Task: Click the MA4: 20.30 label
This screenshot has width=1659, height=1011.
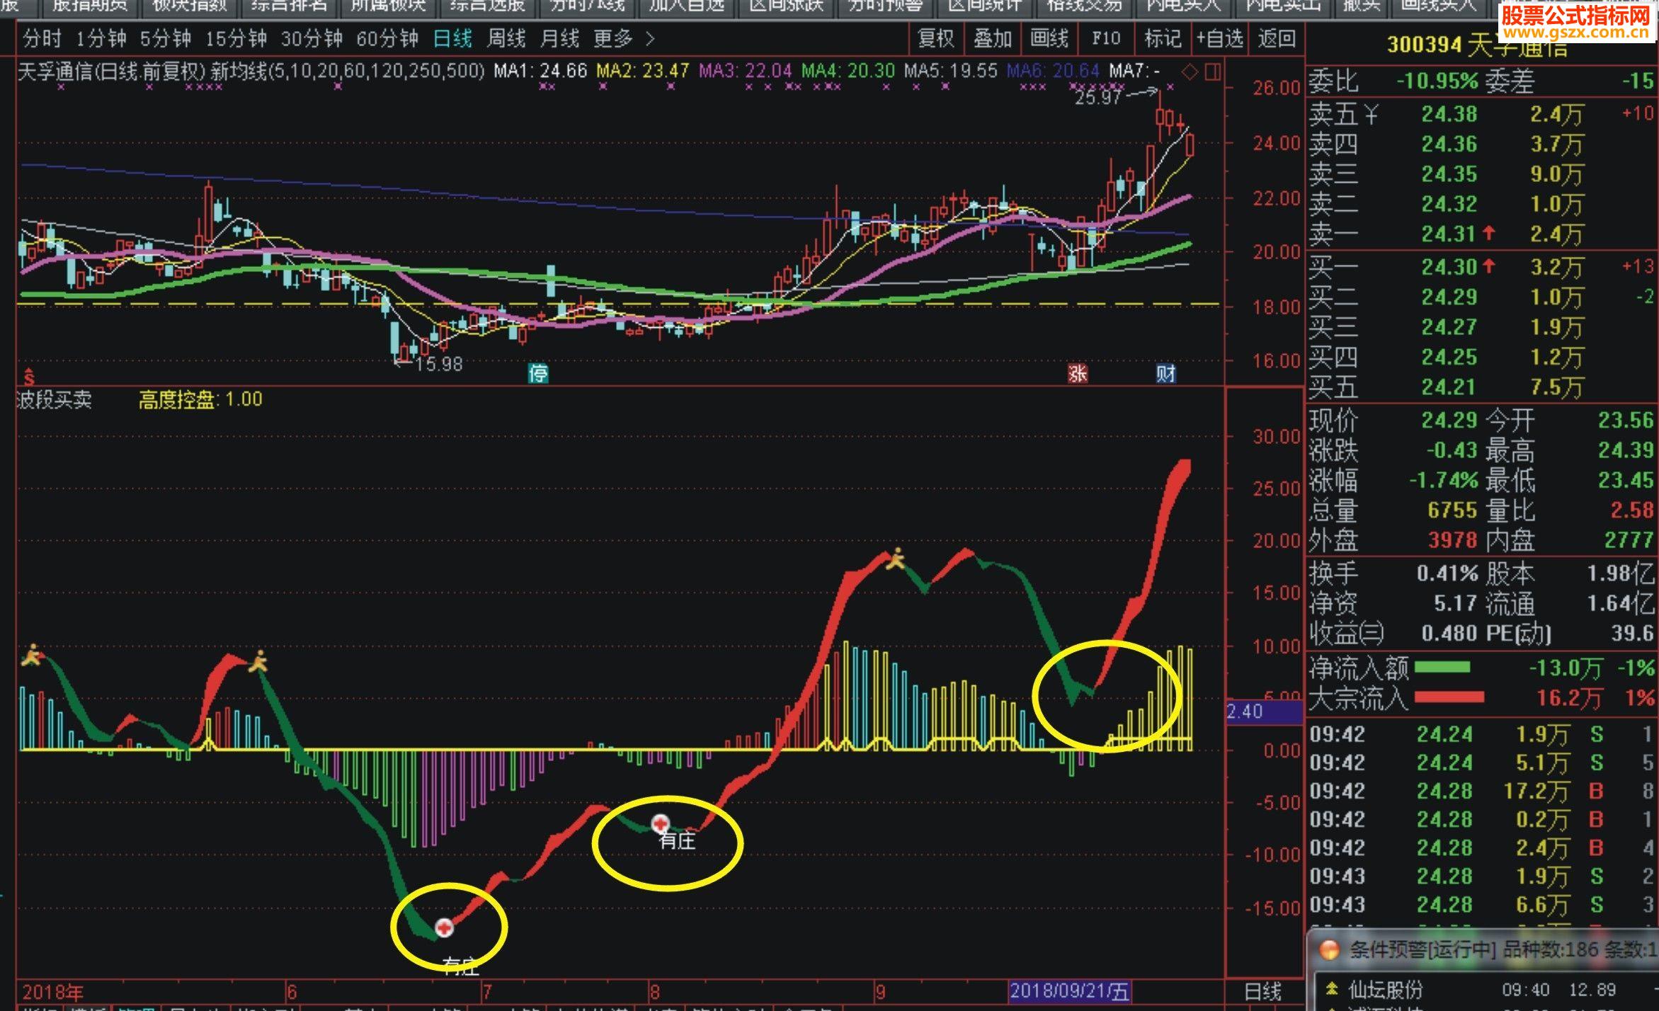Action: click(848, 71)
